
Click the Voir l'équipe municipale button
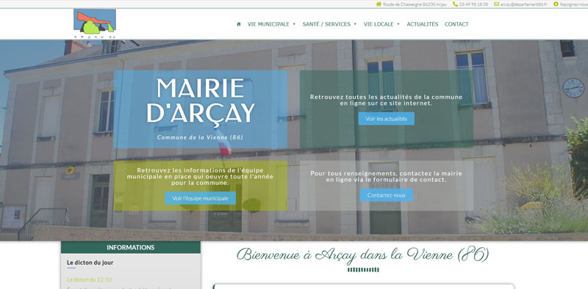point(200,198)
